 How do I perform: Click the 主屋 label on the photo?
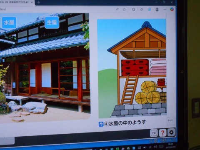click(52, 22)
